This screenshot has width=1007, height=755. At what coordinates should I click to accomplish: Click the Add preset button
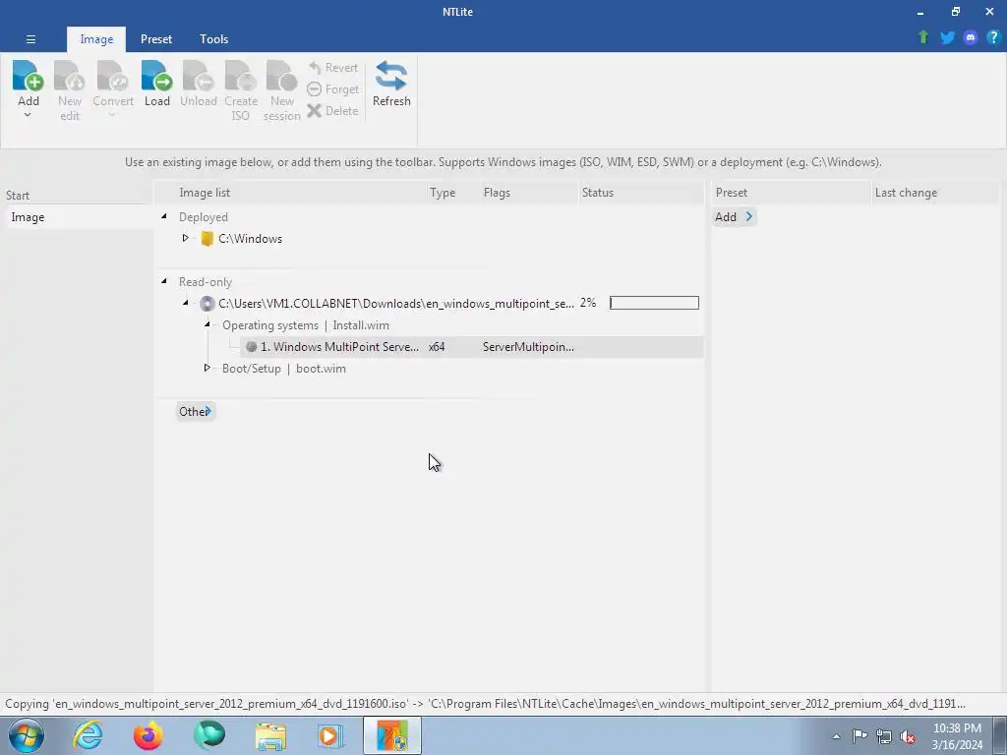click(734, 217)
